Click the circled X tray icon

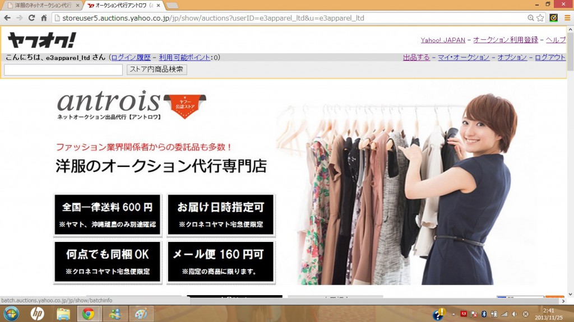pyautogui.click(x=526, y=314)
